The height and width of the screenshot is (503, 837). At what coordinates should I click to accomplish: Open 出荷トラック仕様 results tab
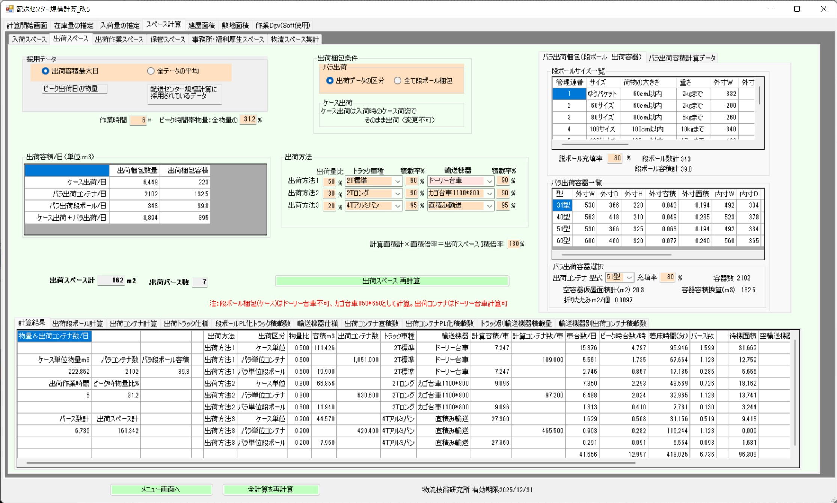(186, 323)
